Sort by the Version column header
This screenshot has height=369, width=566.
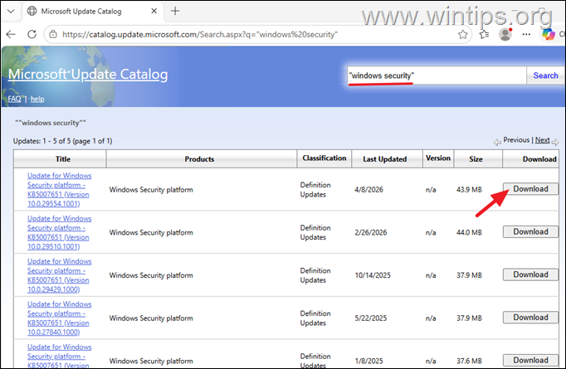[x=438, y=158]
